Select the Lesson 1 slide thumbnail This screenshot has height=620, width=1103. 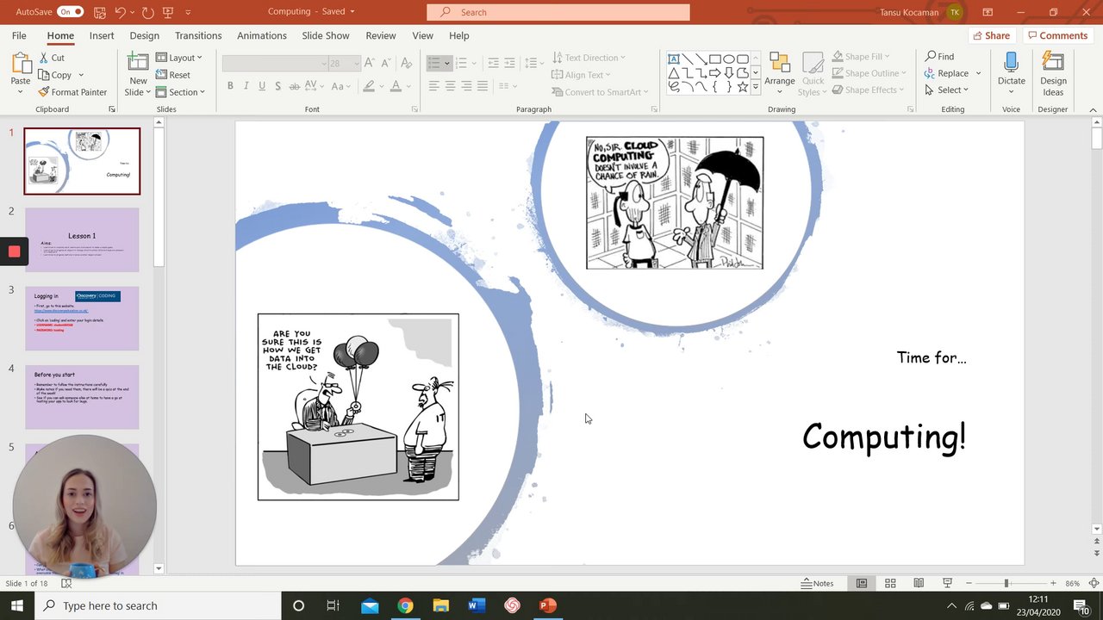(82, 239)
